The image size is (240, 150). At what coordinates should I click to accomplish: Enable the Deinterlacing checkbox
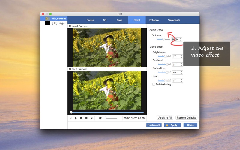point(154,85)
